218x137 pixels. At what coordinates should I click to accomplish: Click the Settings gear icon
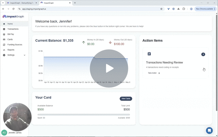[x=4, y=55]
